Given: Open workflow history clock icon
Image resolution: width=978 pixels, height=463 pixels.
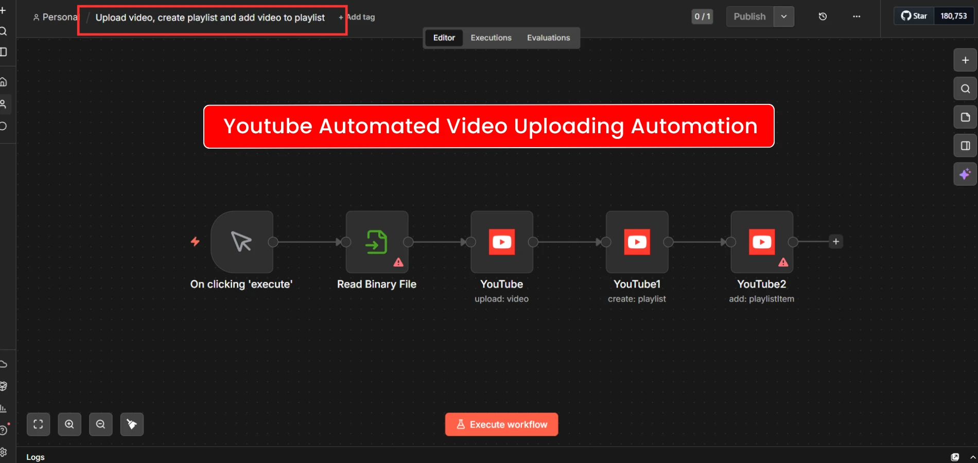Looking at the screenshot, I should (x=823, y=16).
